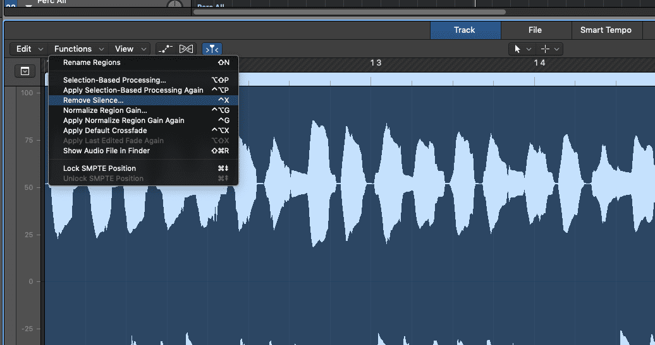Viewport: 655px width, 345px height.
Task: Click the Flex waveform icon
Action: tap(186, 49)
